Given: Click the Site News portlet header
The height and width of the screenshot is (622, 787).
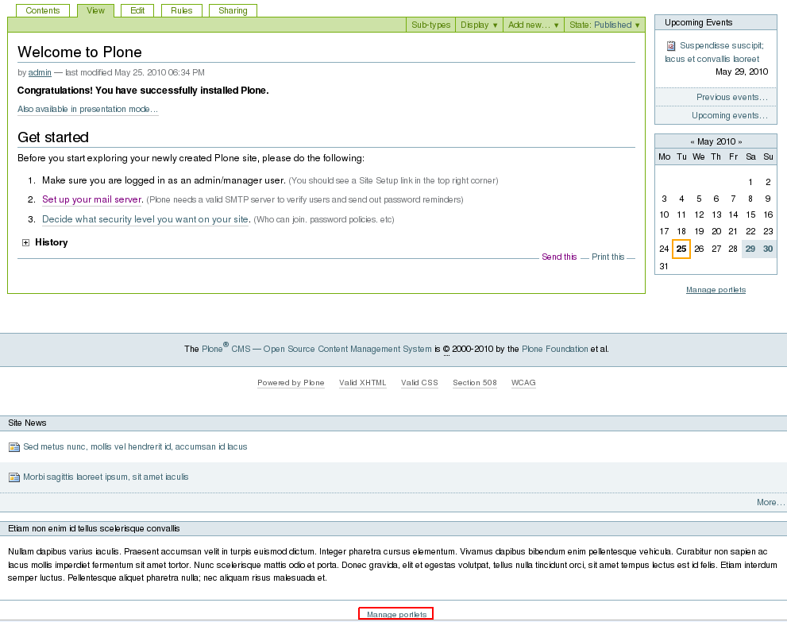Looking at the screenshot, I should pyautogui.click(x=394, y=423).
